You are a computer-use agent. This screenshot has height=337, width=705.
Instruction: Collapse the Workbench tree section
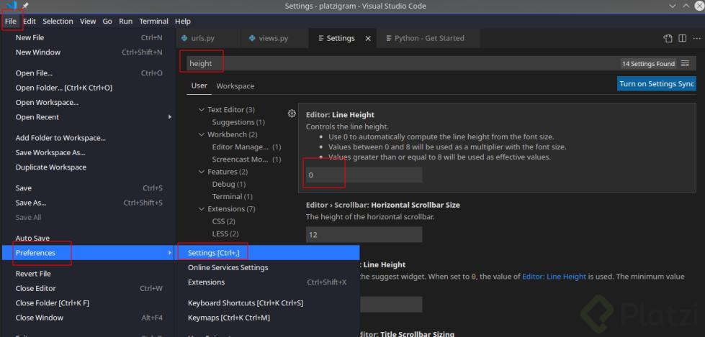pyautogui.click(x=202, y=134)
